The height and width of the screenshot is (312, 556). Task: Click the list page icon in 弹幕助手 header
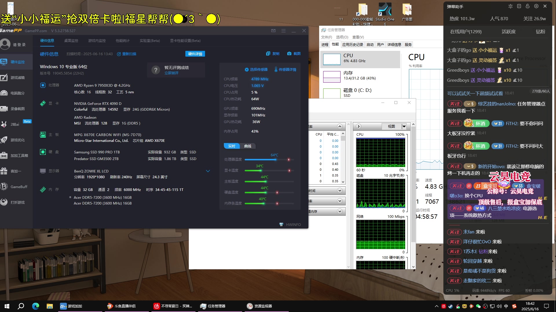[519, 6]
